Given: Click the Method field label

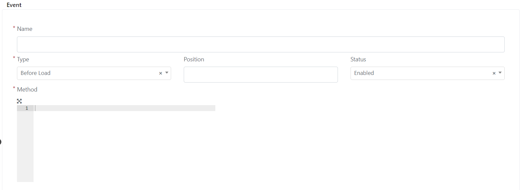Looking at the screenshot, I should tap(27, 90).
